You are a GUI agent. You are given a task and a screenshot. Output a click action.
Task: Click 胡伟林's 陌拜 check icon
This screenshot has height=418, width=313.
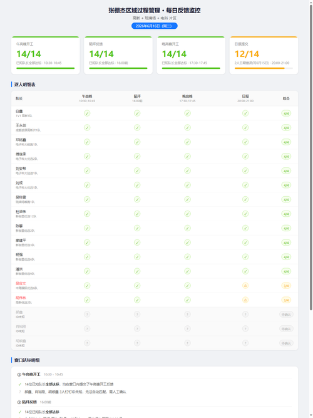[137, 300]
